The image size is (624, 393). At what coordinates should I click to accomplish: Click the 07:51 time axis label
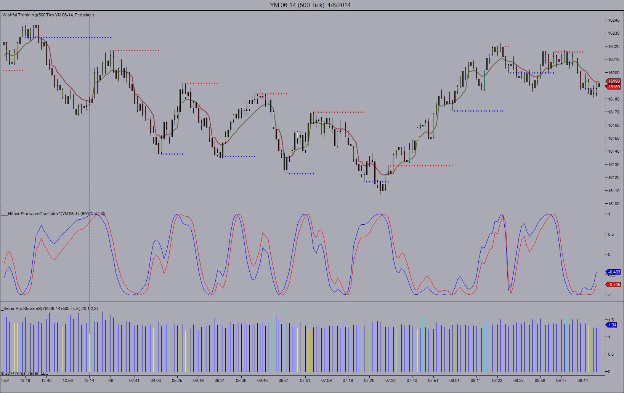[433, 380]
